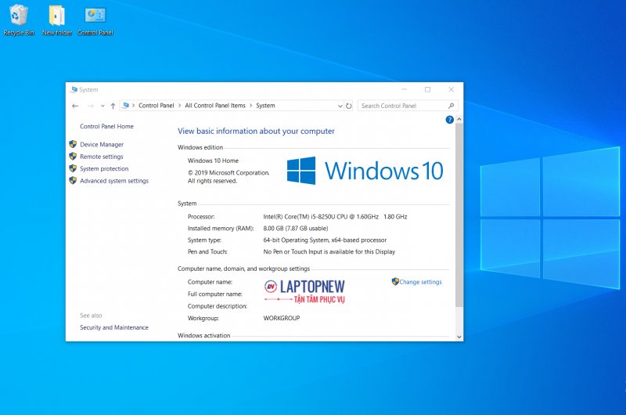This screenshot has height=415, width=626.
Task: Open help with the question mark icon
Action: tap(449, 120)
